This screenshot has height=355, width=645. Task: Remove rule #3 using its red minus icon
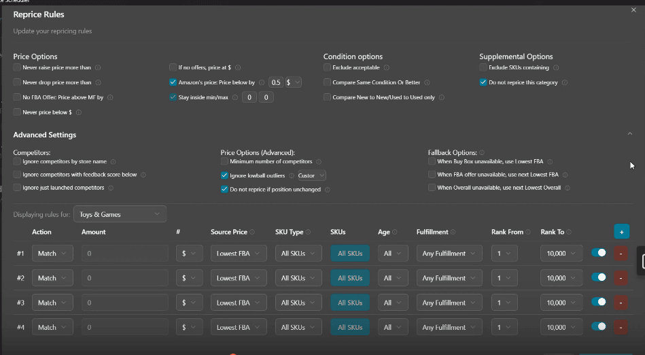pos(621,303)
